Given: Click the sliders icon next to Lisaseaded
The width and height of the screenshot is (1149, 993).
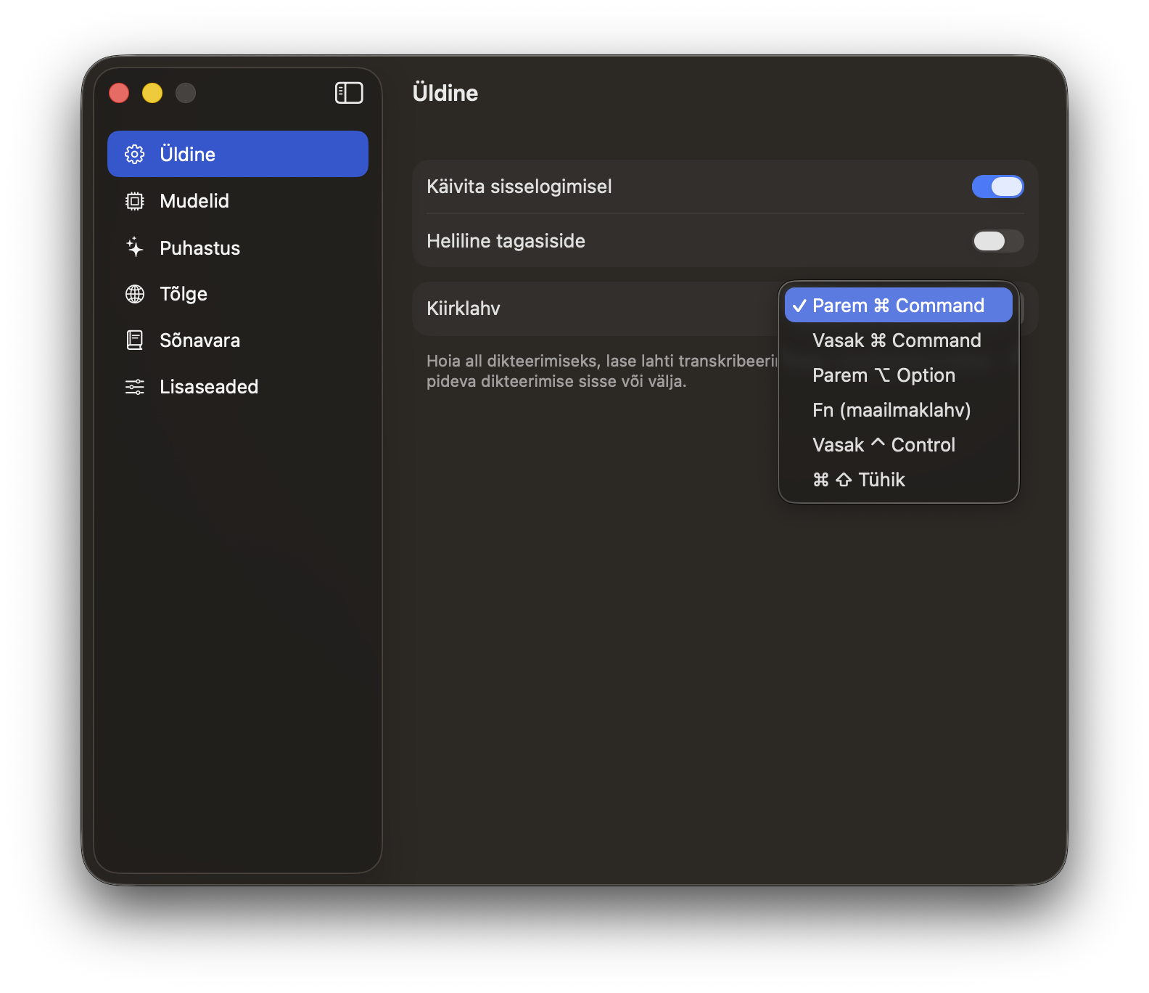Looking at the screenshot, I should 135,387.
